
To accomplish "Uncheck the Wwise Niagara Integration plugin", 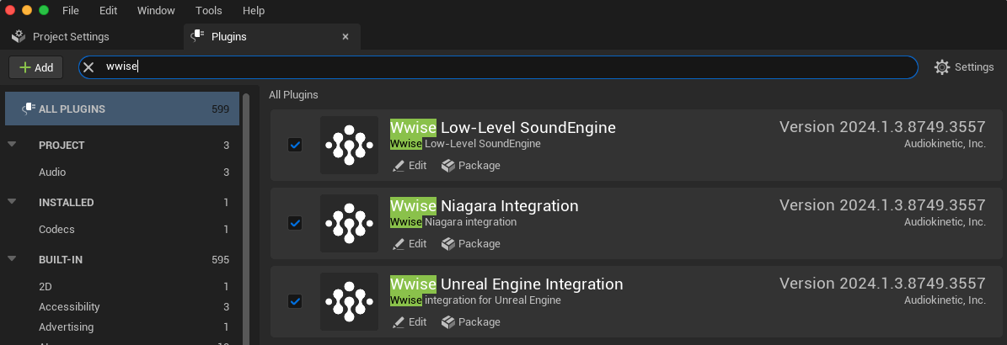I will 295,223.
